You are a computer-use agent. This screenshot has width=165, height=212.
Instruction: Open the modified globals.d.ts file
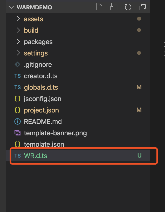pos(41,87)
